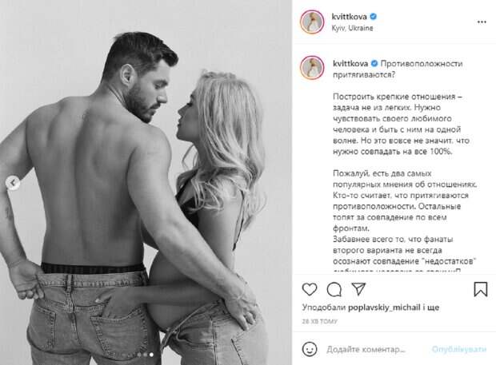The image size is (496, 365).
Task: Open poplavskiy_michail profile from likes
Action: click(x=384, y=307)
